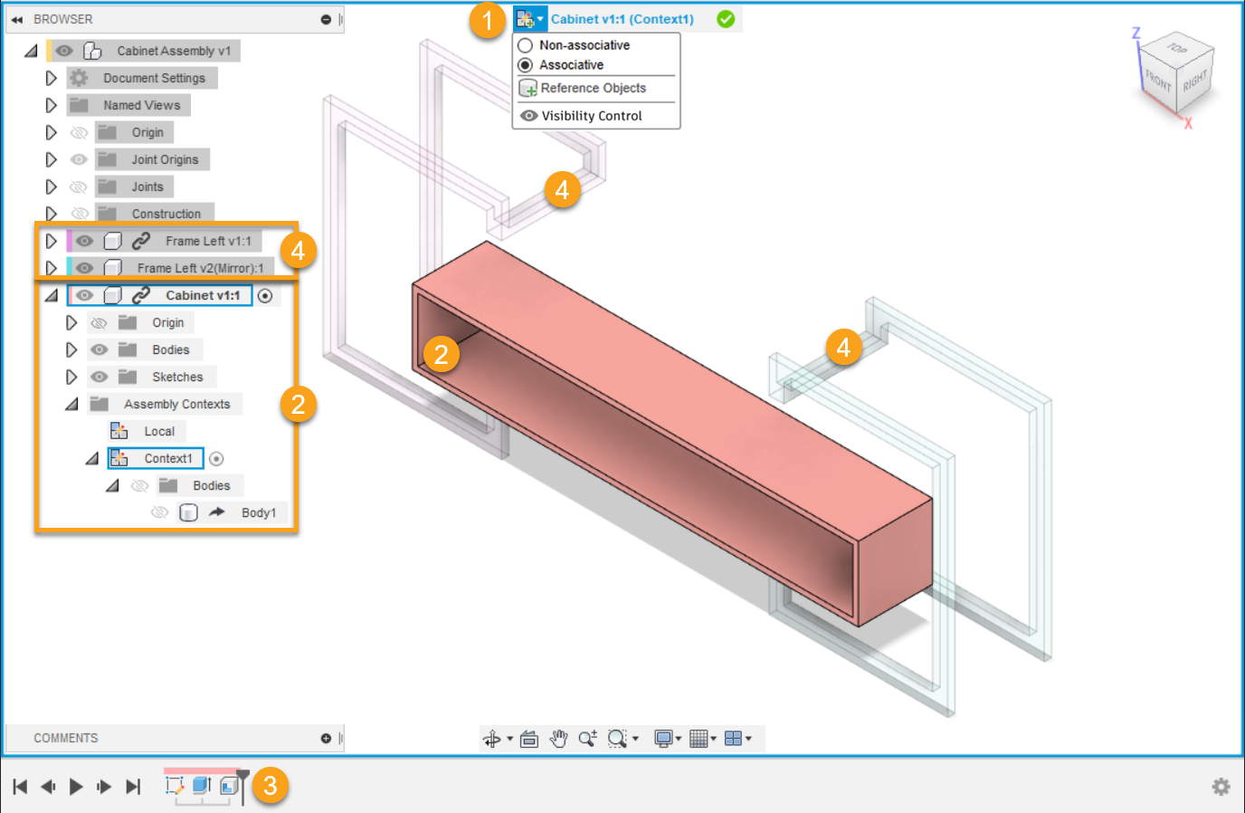Click the Look At tool icon
1245x813 pixels.
click(x=529, y=739)
